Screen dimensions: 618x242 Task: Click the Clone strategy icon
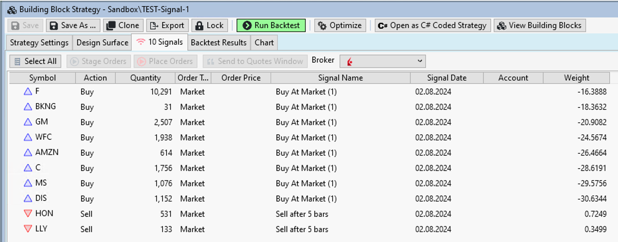(111, 26)
